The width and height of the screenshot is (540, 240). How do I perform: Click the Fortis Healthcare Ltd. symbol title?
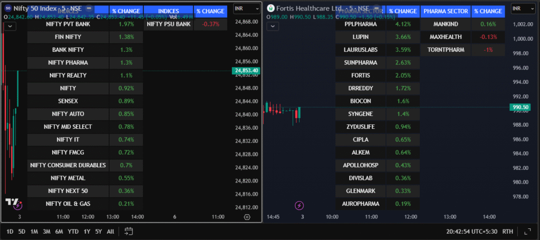click(307, 8)
